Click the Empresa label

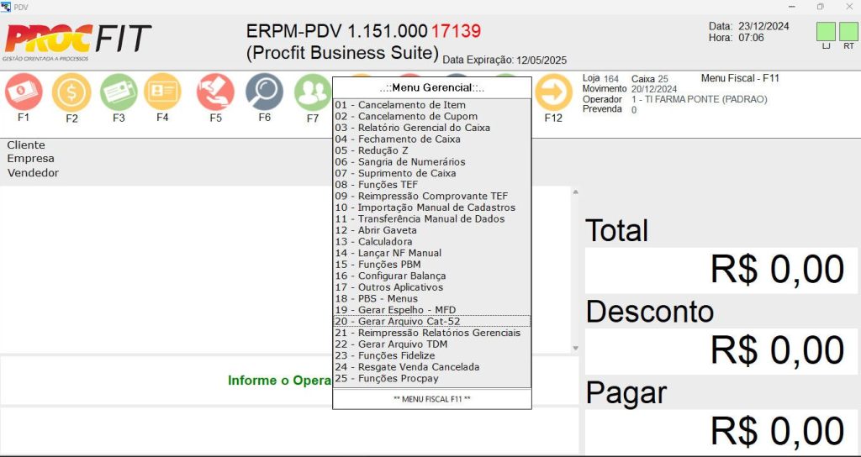click(x=31, y=159)
